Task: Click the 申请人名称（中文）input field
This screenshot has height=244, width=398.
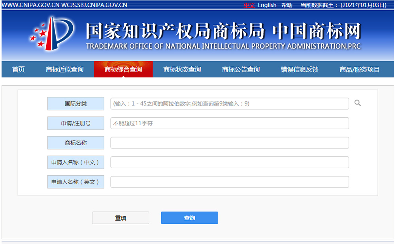Action: [230, 162]
